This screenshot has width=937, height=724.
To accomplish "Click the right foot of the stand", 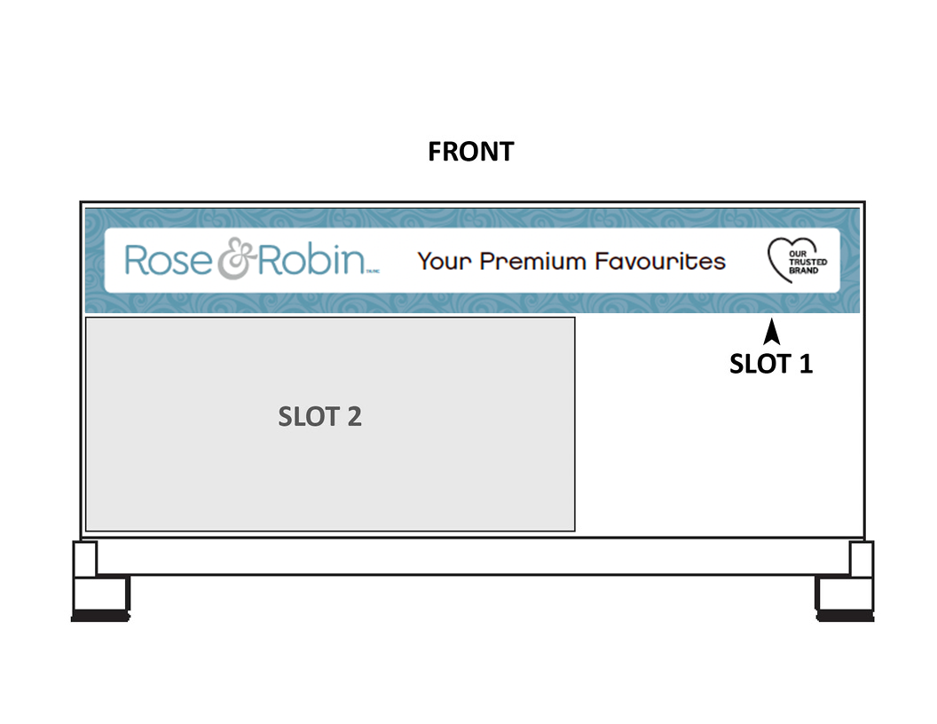I will coord(844,596).
